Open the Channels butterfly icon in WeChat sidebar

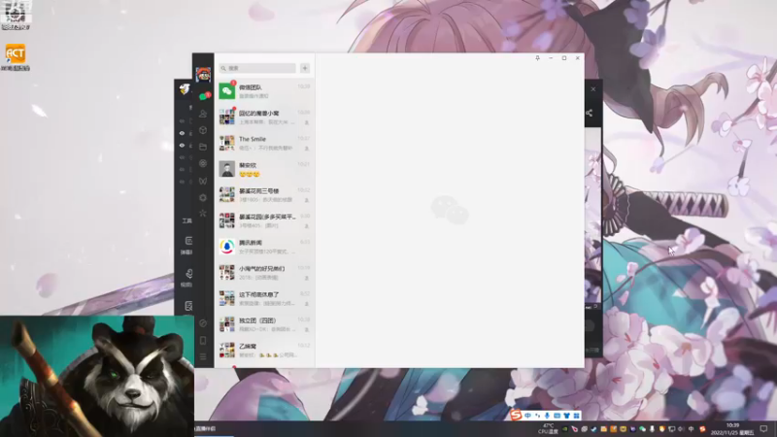click(x=203, y=181)
